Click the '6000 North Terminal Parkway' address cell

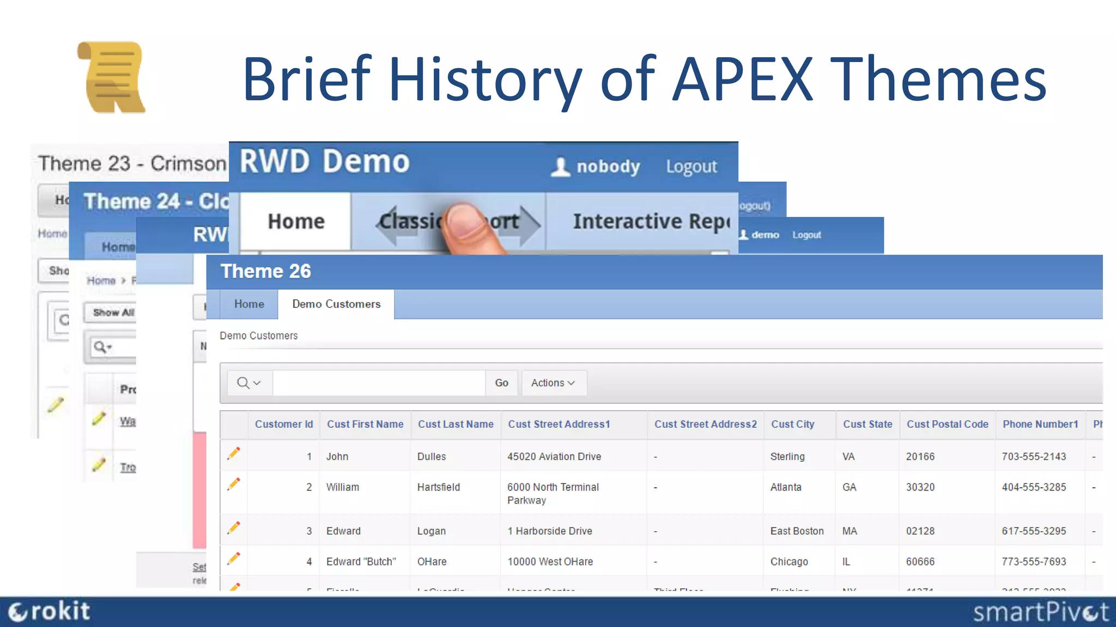click(553, 494)
